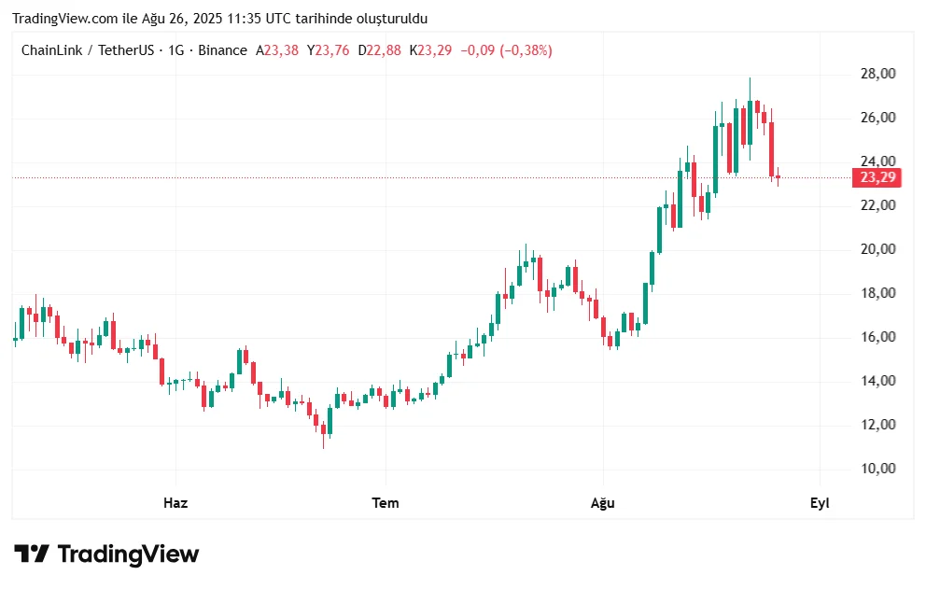926x589 pixels.
Task: Click the latest candle at the dotted price line
Action: point(778,176)
